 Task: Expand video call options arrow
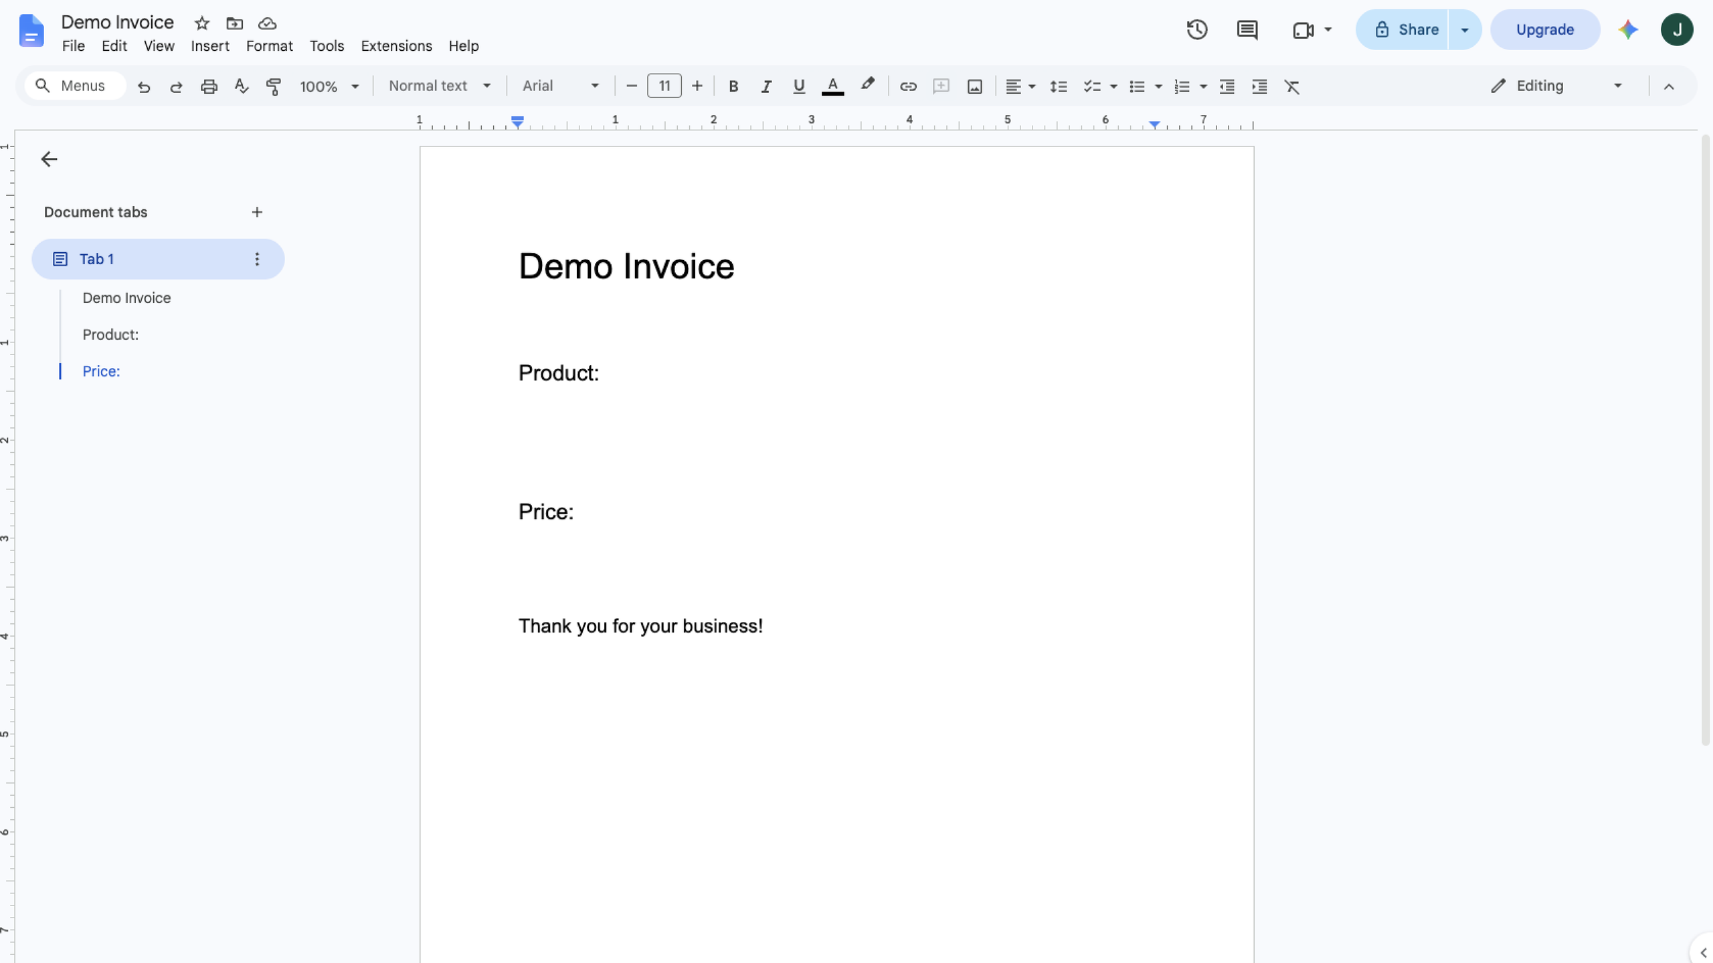point(1328,29)
